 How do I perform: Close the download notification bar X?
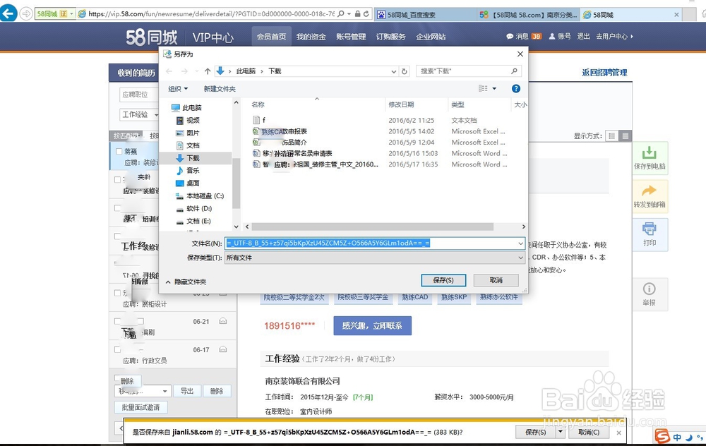619,433
